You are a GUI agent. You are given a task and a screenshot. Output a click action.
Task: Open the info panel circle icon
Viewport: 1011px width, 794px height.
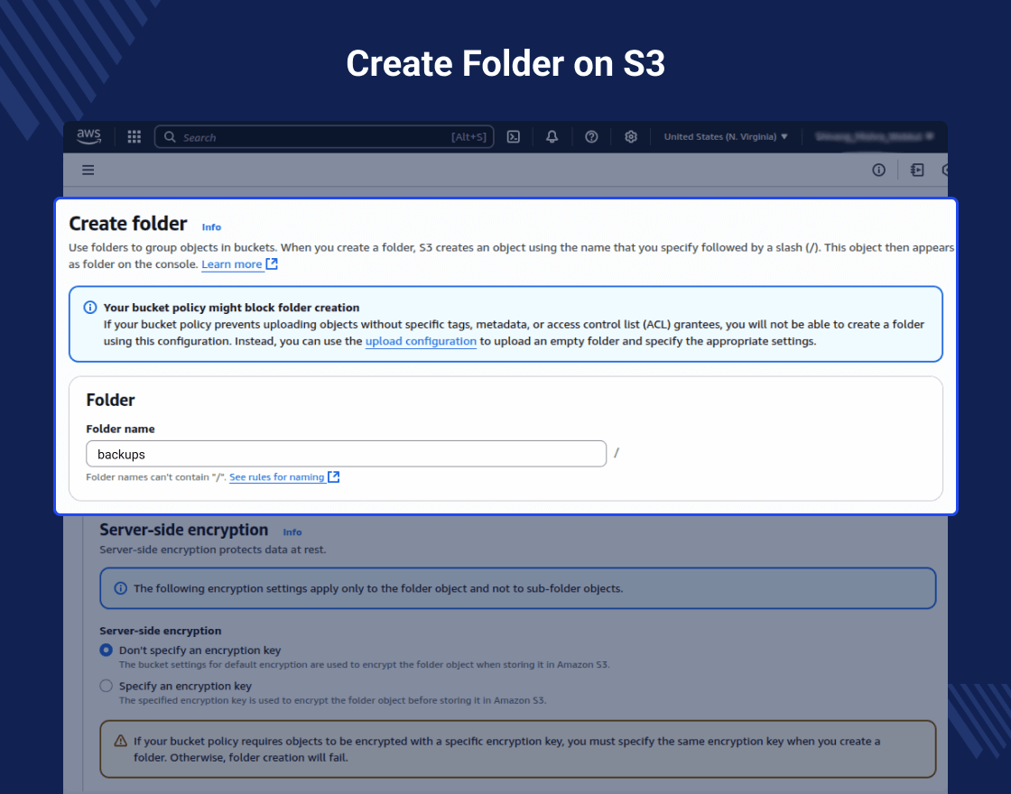[x=879, y=171]
